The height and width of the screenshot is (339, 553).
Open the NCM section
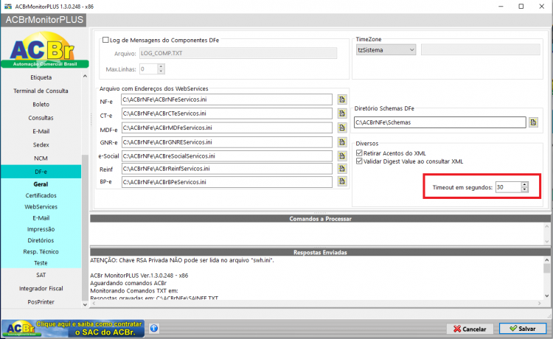pos(41,158)
